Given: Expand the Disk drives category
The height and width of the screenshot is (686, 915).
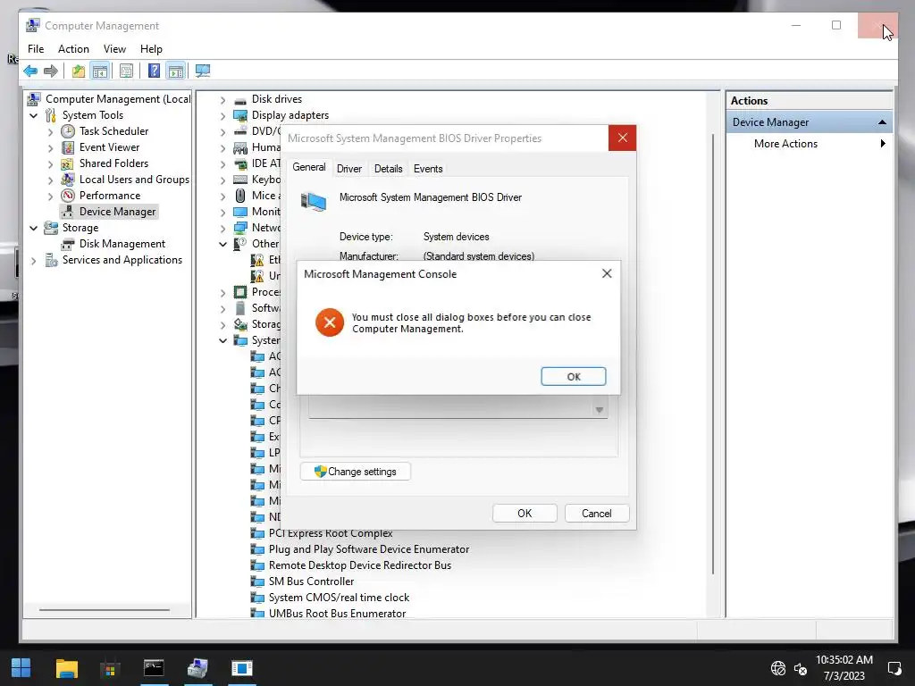Looking at the screenshot, I should pyautogui.click(x=222, y=100).
